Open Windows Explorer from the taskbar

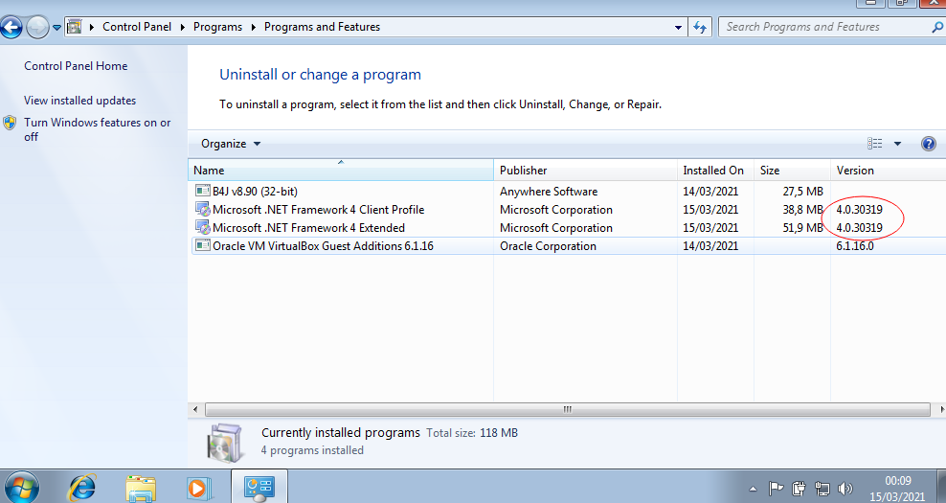click(141, 488)
